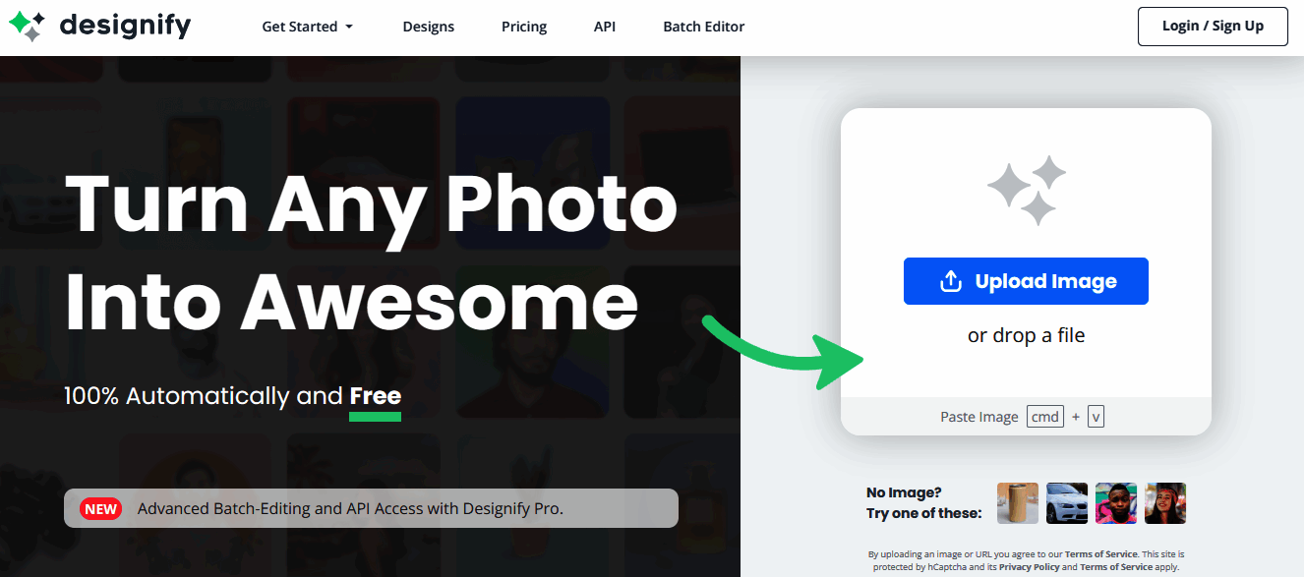
Task: Expand the Get Started chevron arrow
Action: point(350,28)
